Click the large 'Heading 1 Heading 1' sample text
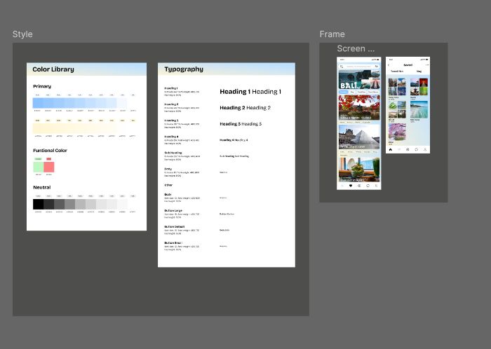 point(250,92)
